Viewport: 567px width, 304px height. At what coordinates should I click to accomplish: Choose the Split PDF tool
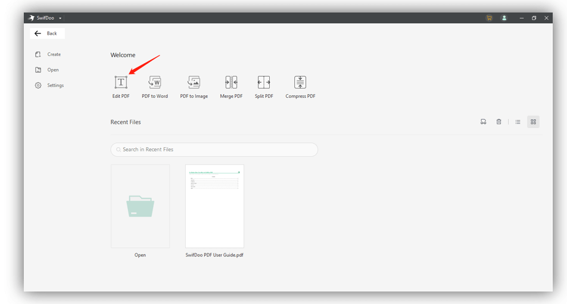(x=264, y=87)
